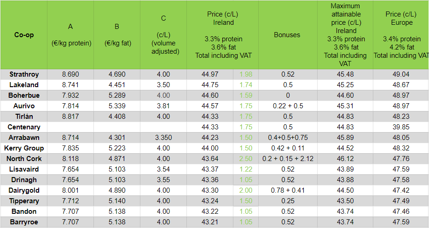The image size is (429, 228).
Task: Select the Tirlán co-op cell
Action: coord(24,117)
